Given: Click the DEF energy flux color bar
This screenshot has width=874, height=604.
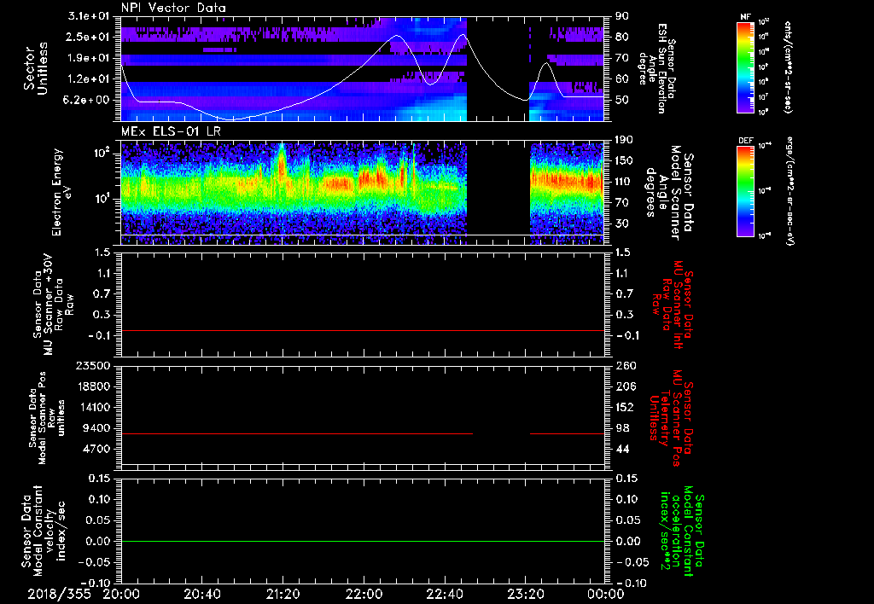Looking at the screenshot, I should [x=745, y=191].
